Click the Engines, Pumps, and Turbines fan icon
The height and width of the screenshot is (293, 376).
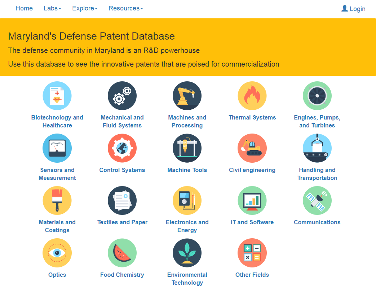(317, 96)
